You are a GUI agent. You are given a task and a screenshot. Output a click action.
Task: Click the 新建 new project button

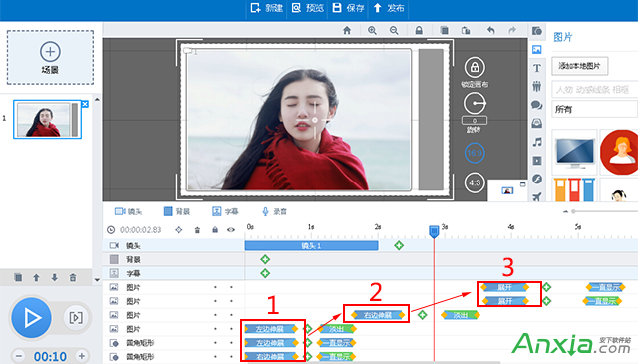(267, 8)
